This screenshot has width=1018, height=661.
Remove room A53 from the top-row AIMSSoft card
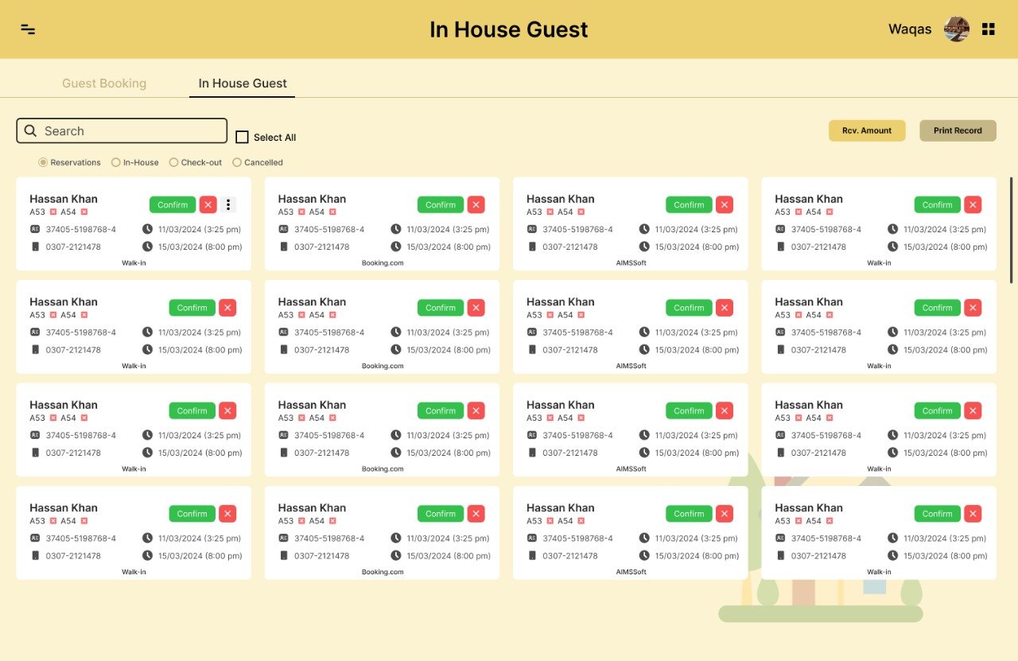550,212
